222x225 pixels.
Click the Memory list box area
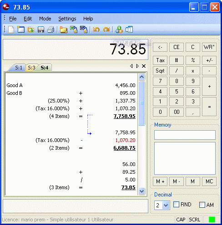tap(185, 158)
